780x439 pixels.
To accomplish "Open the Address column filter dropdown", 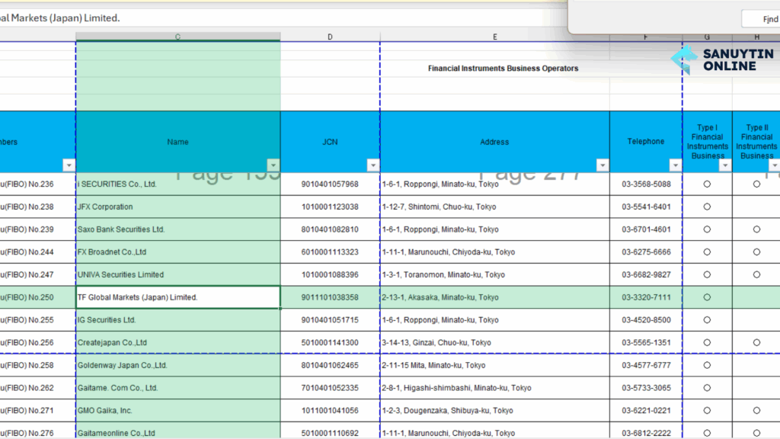I will (603, 165).
